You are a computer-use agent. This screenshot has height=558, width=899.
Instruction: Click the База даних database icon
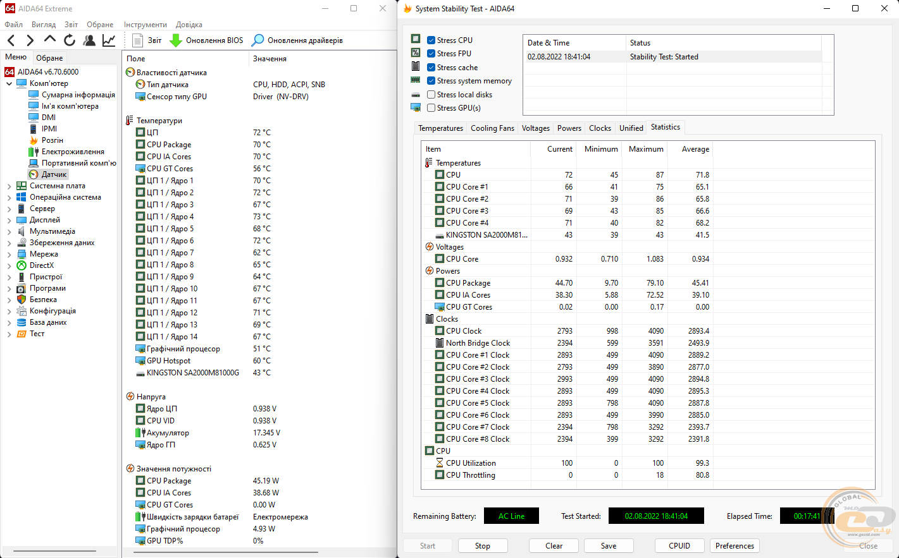tap(22, 322)
